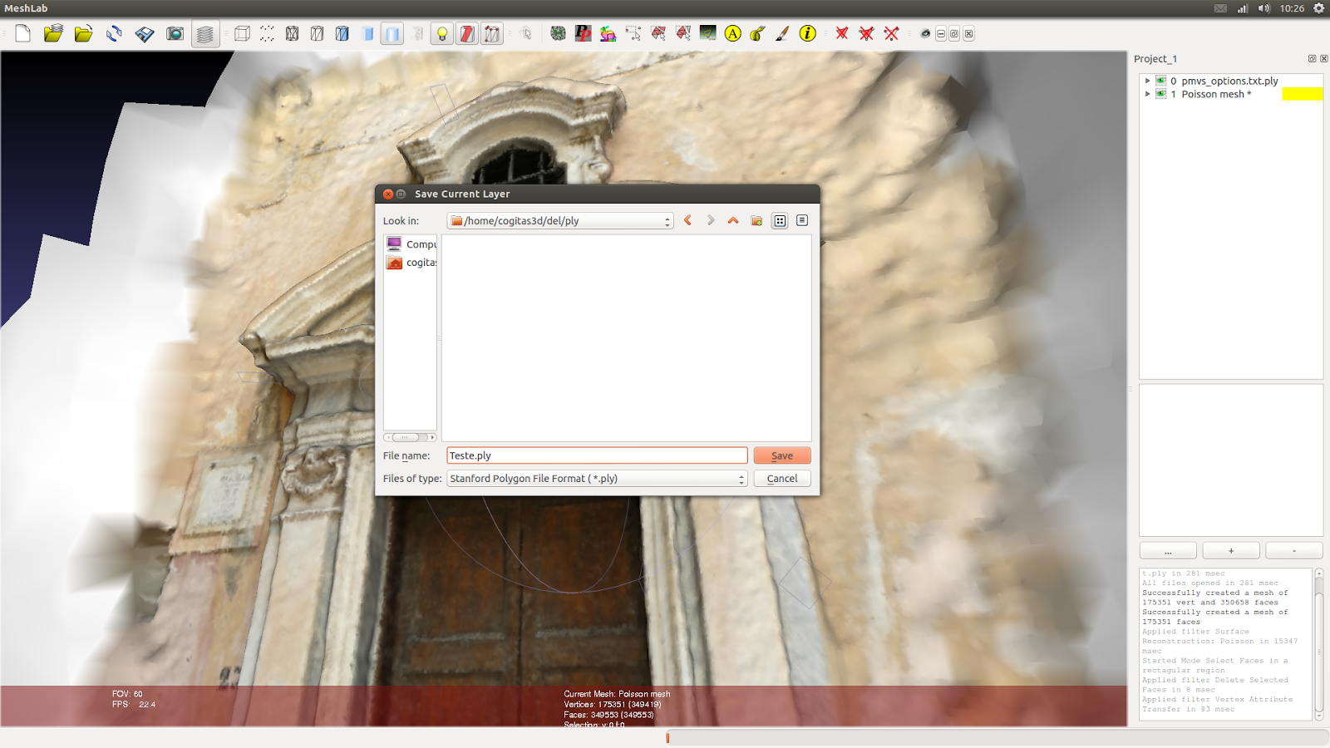Viewport: 1330px width, 748px height.
Task: Float the Project_1 panel
Action: click(x=1312, y=59)
